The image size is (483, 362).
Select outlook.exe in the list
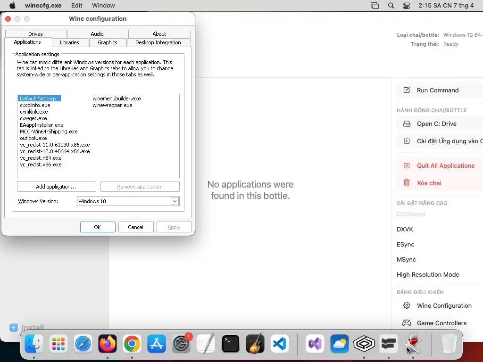click(x=33, y=138)
